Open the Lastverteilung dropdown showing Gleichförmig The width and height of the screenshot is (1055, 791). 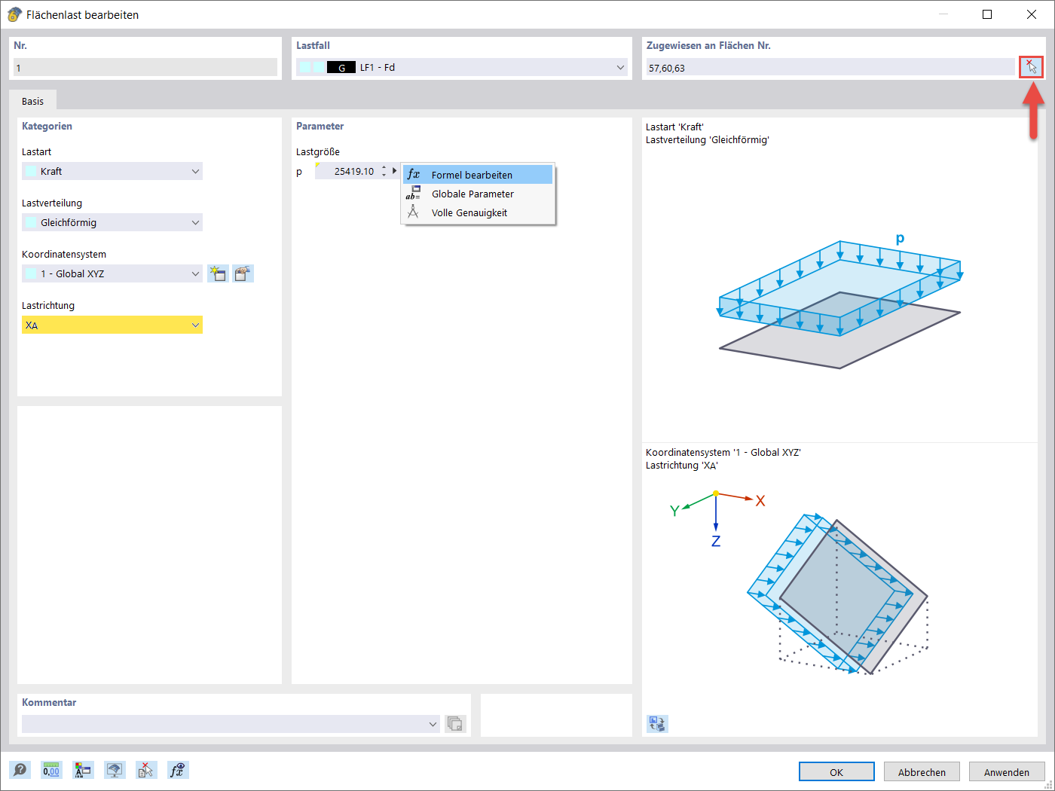tap(112, 222)
